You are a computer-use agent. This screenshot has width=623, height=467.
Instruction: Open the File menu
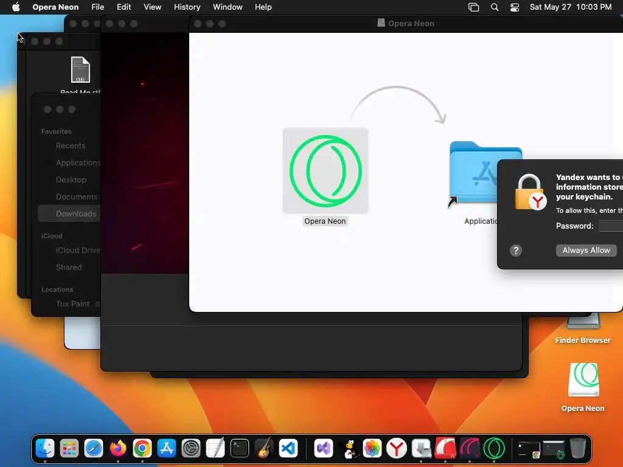(97, 7)
